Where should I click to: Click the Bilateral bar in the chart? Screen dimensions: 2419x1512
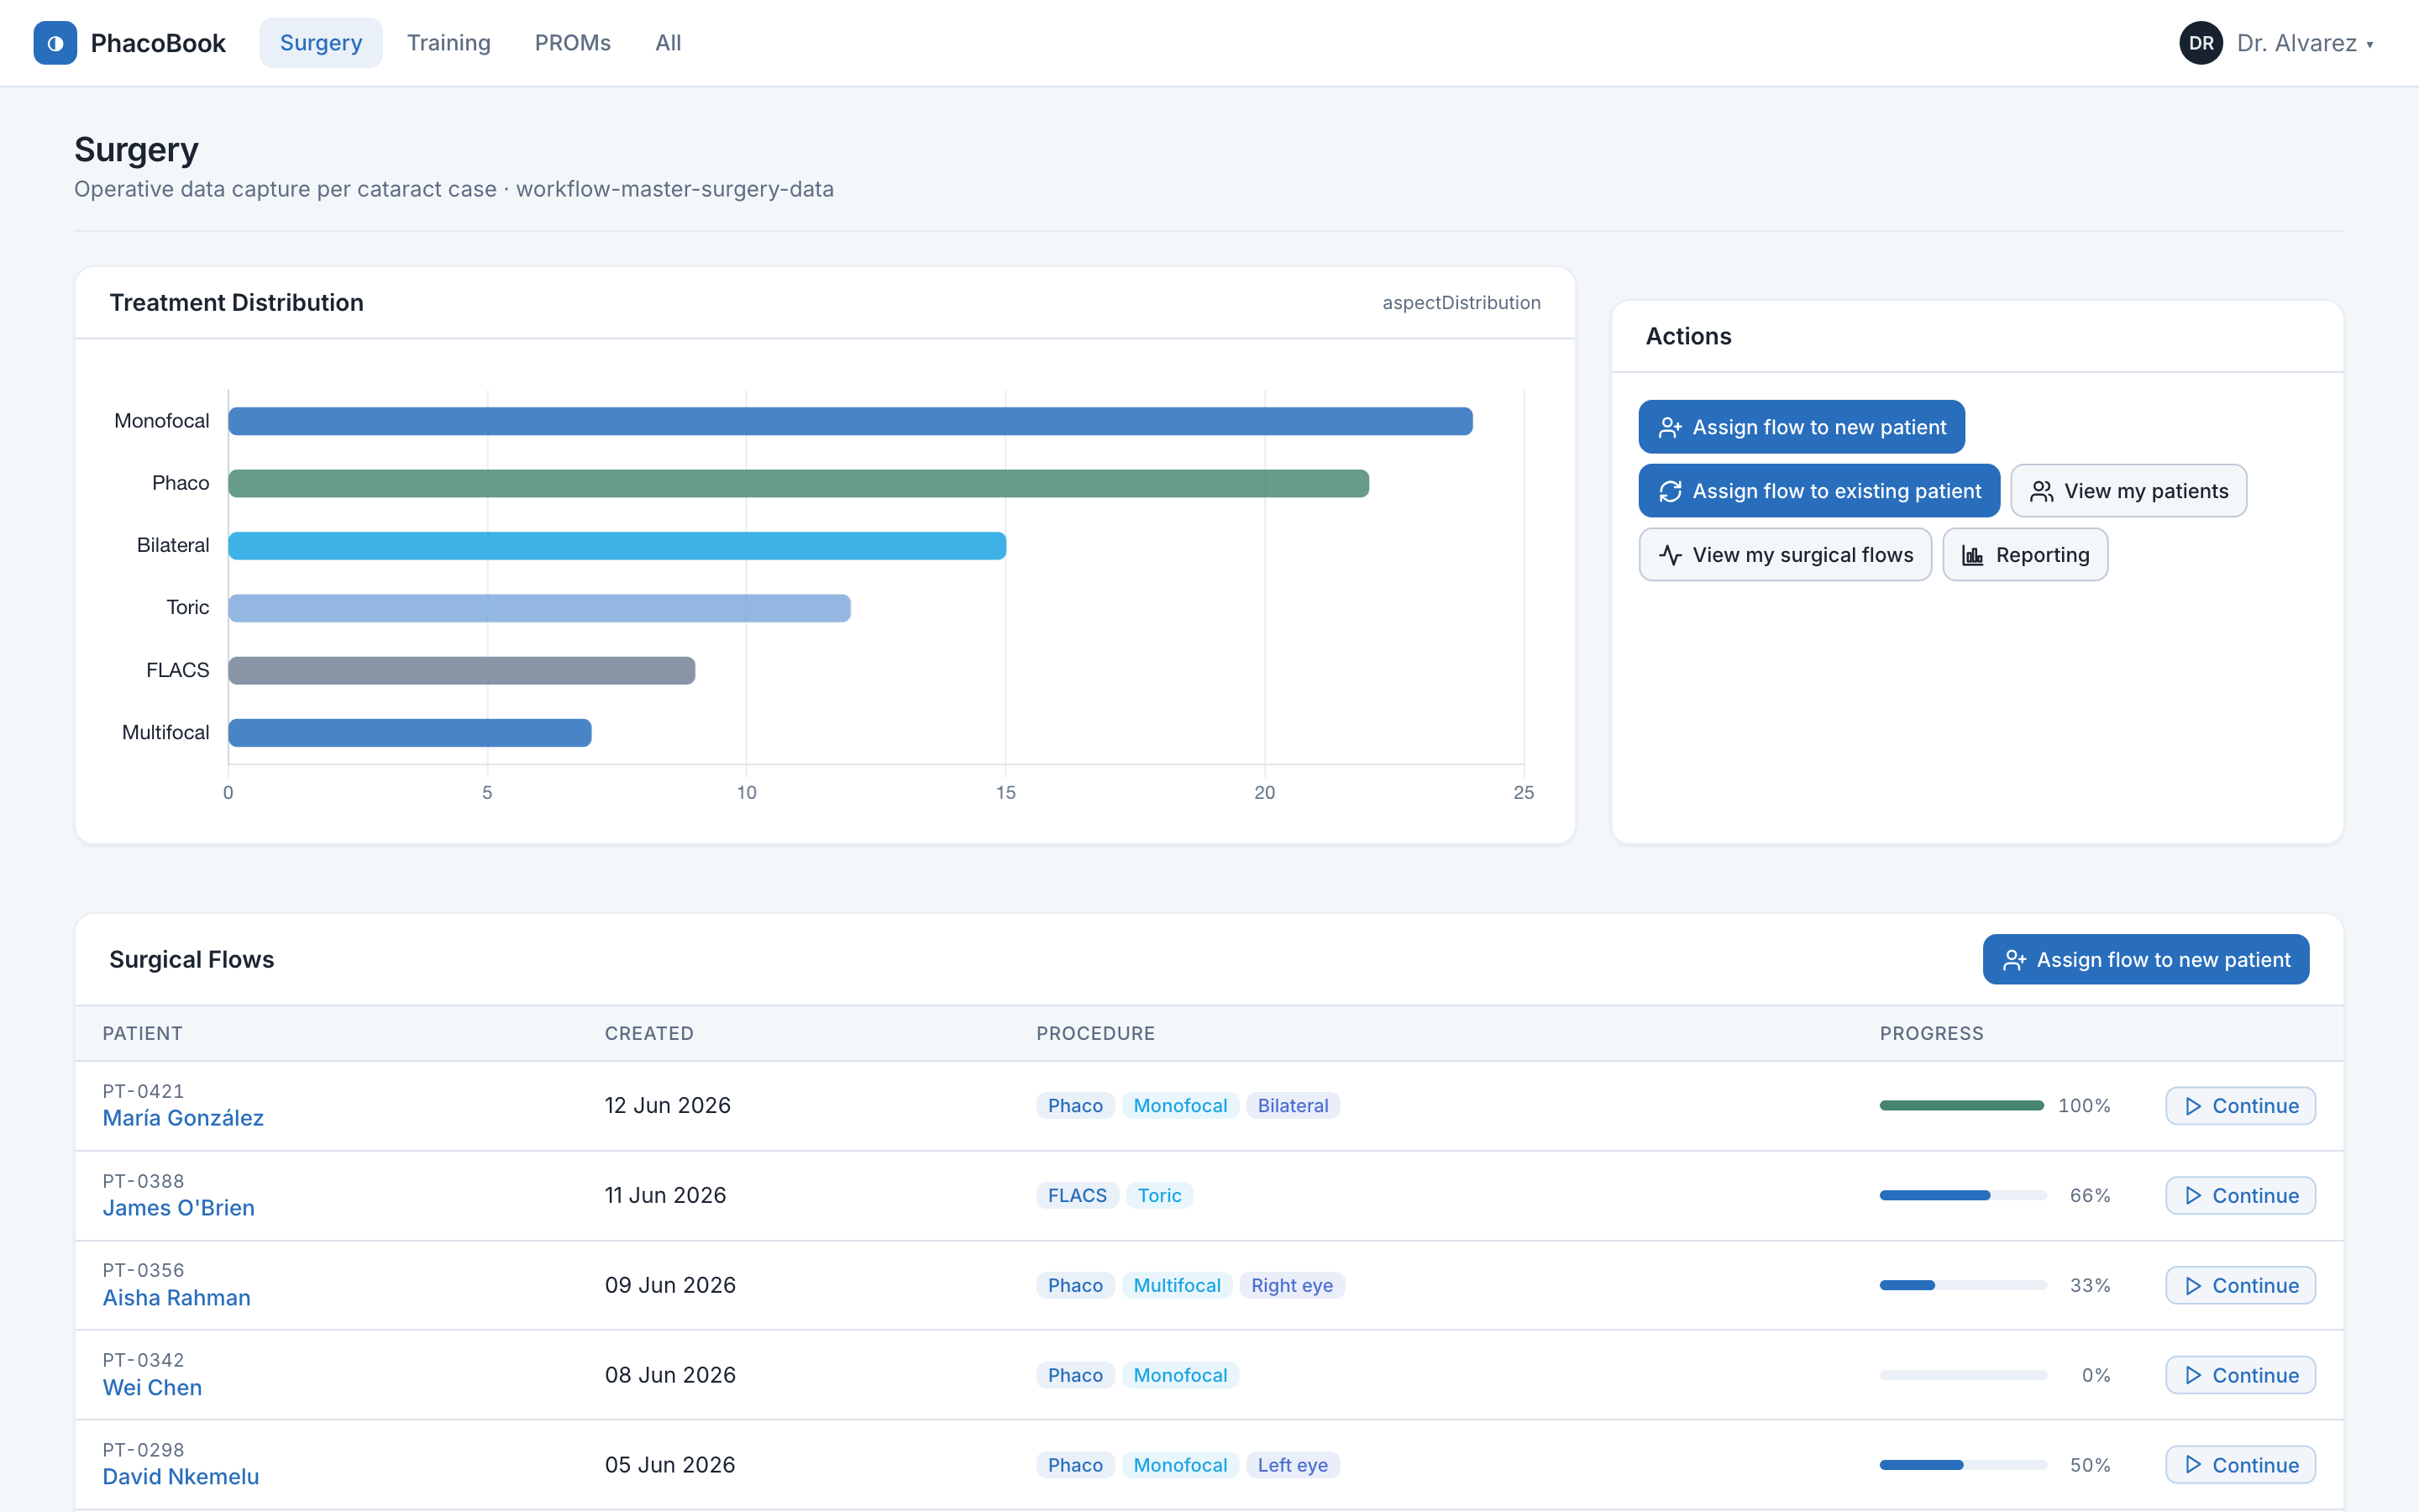[617, 546]
